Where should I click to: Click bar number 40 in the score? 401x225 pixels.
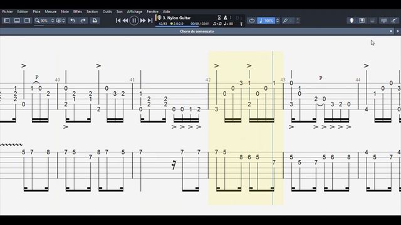pos(58,80)
